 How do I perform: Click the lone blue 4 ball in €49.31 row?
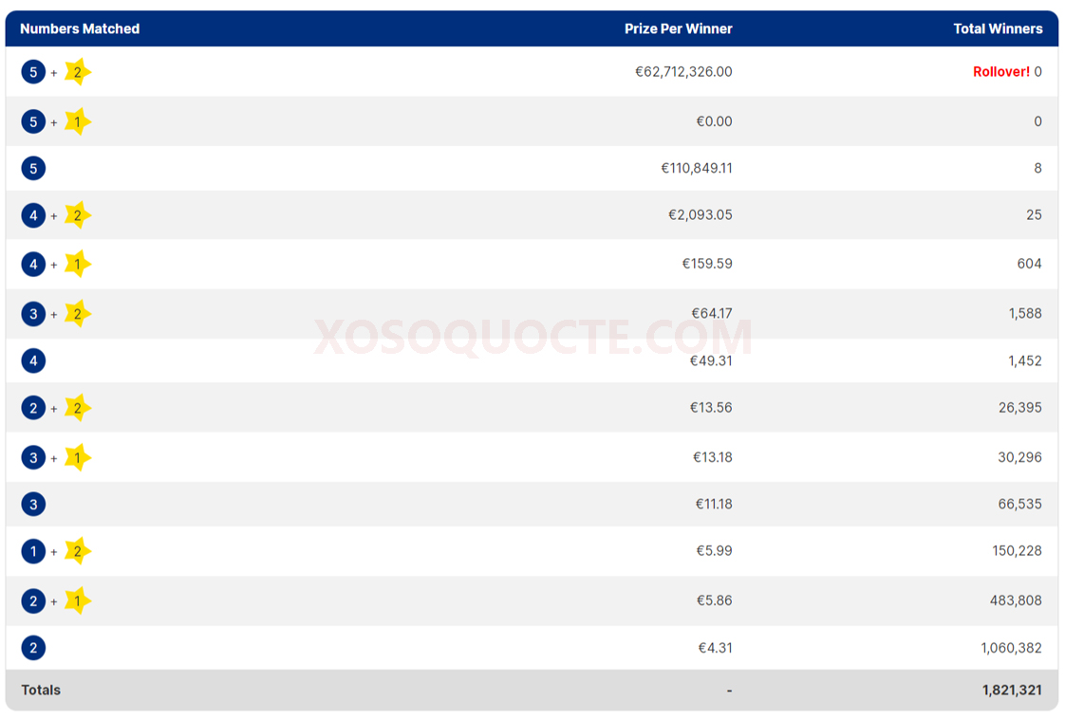(33, 360)
